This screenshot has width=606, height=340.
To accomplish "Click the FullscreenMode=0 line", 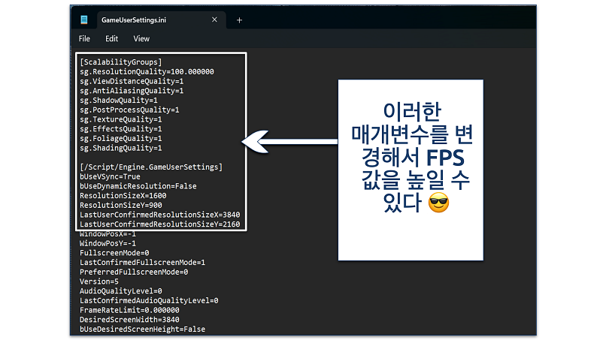I will [114, 253].
